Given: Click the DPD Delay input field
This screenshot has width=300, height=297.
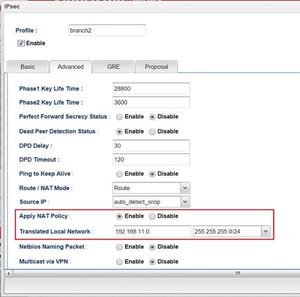Looking at the screenshot, I should point(151,146).
